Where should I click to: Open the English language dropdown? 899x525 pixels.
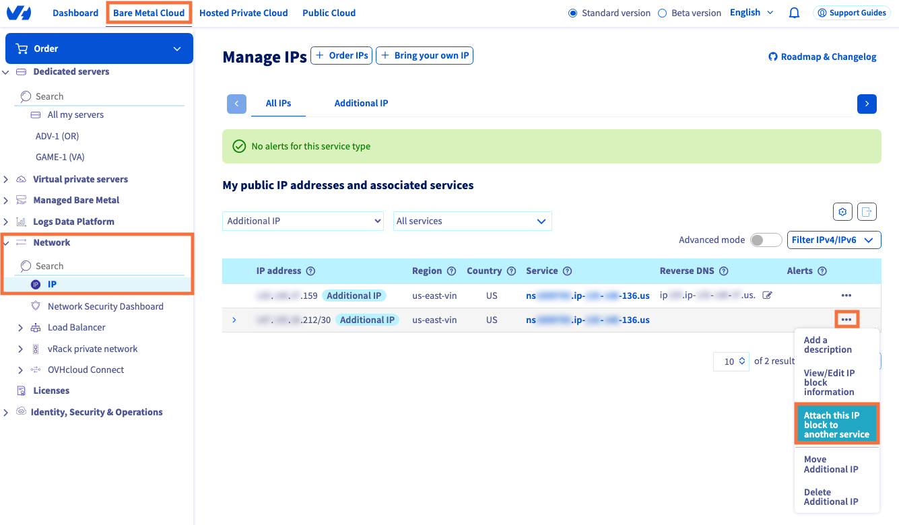(x=752, y=13)
